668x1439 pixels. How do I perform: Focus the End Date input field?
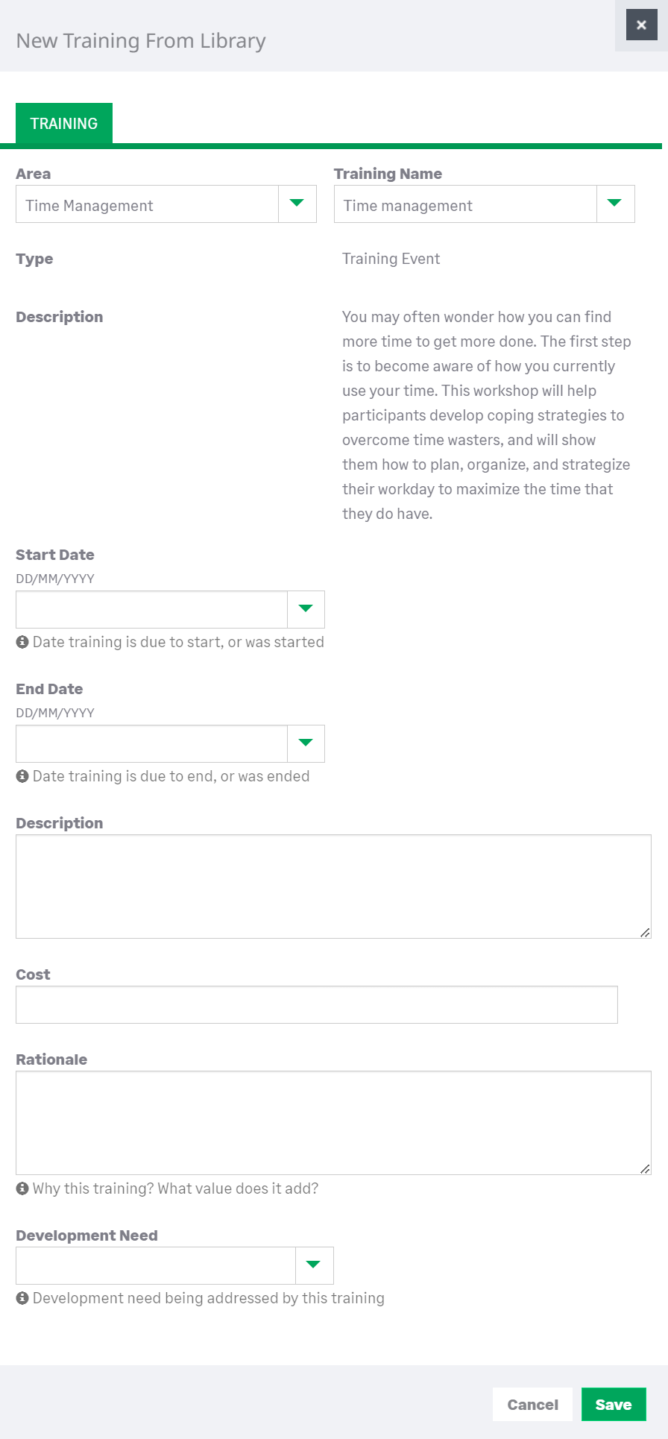151,743
